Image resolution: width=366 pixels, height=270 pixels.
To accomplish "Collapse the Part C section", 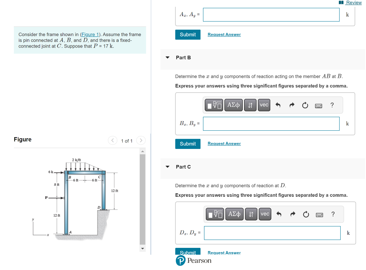I will (x=167, y=166).
